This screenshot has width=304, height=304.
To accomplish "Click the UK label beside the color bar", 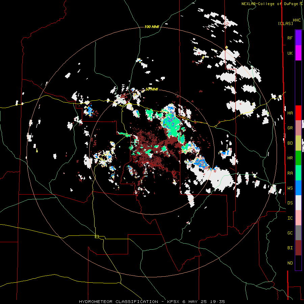I will coord(290,53).
